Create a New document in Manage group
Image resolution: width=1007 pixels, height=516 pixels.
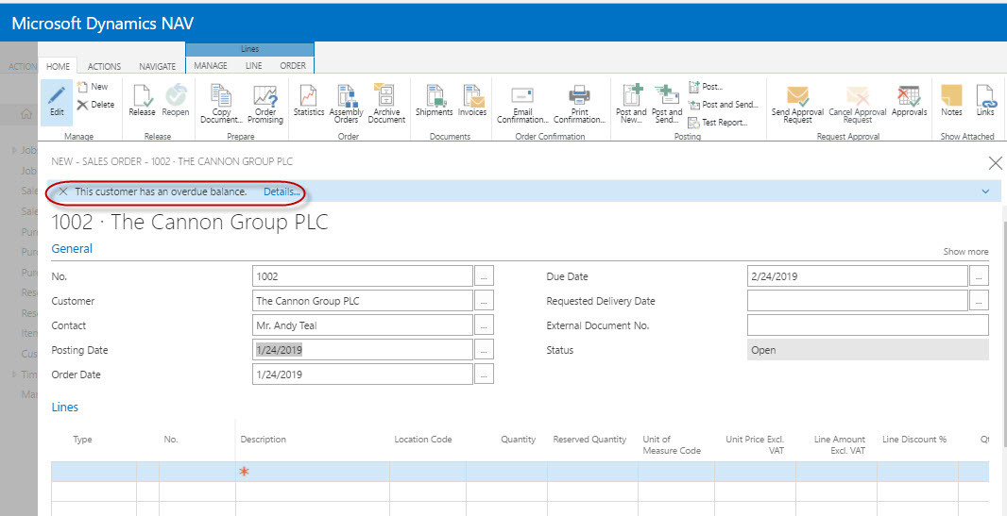tap(93, 87)
